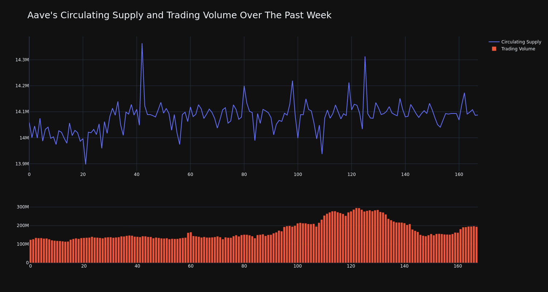Viewport: 548px width, 292px height.
Task: Click the 100M volume axis label
Action: tap(23, 244)
